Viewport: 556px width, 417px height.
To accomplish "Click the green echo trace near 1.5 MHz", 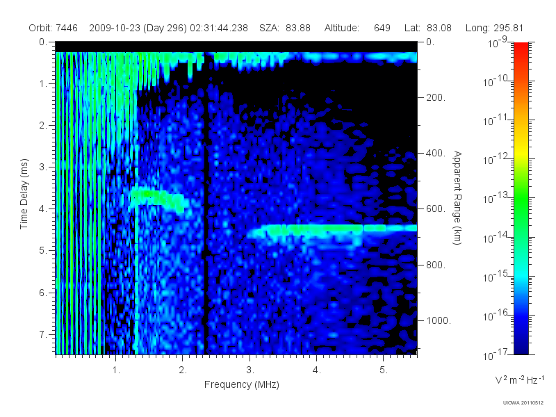I will 158,199.
